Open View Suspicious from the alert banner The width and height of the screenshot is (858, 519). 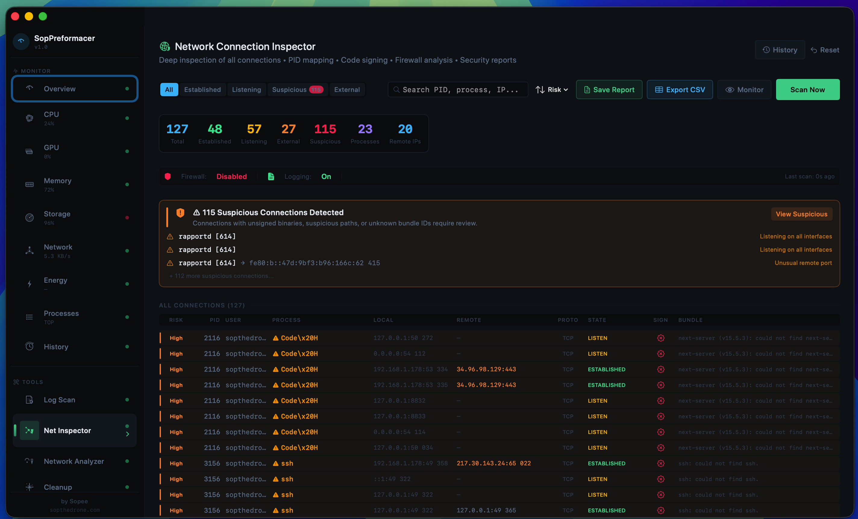click(801, 214)
